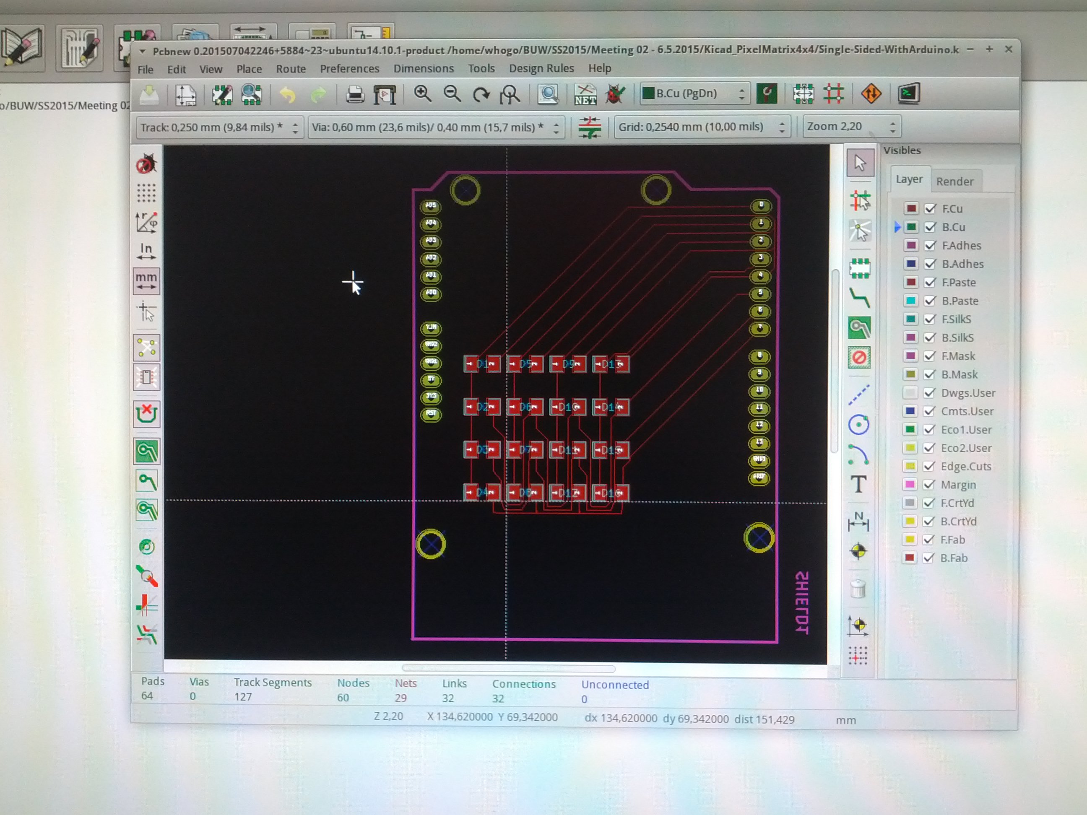Screen dimensions: 1087x815
Task: Click the Margin layer color swatch
Action: [910, 485]
